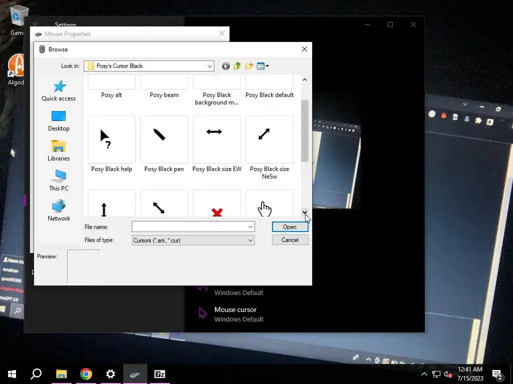
Task: Select the Posy Black pen cursor thumbnail
Action: point(164,139)
